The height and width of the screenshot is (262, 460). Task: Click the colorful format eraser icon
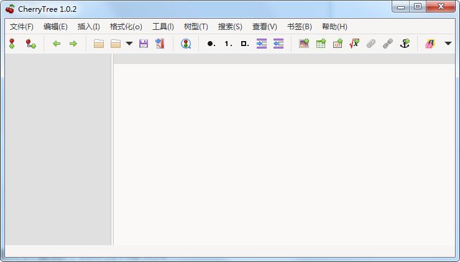coord(430,44)
